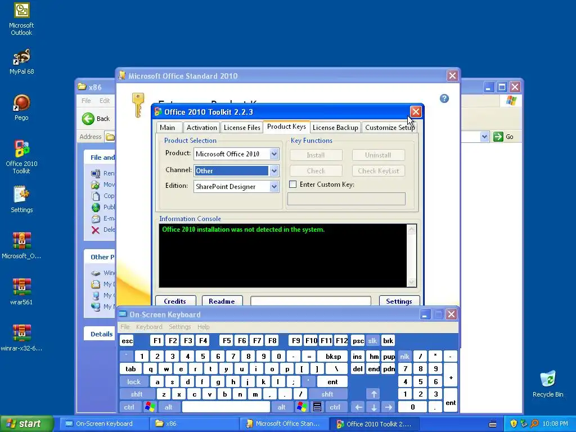576x432 pixels.
Task: Switch to Microsoft Office Stan... taskbar button
Action: coord(284,424)
